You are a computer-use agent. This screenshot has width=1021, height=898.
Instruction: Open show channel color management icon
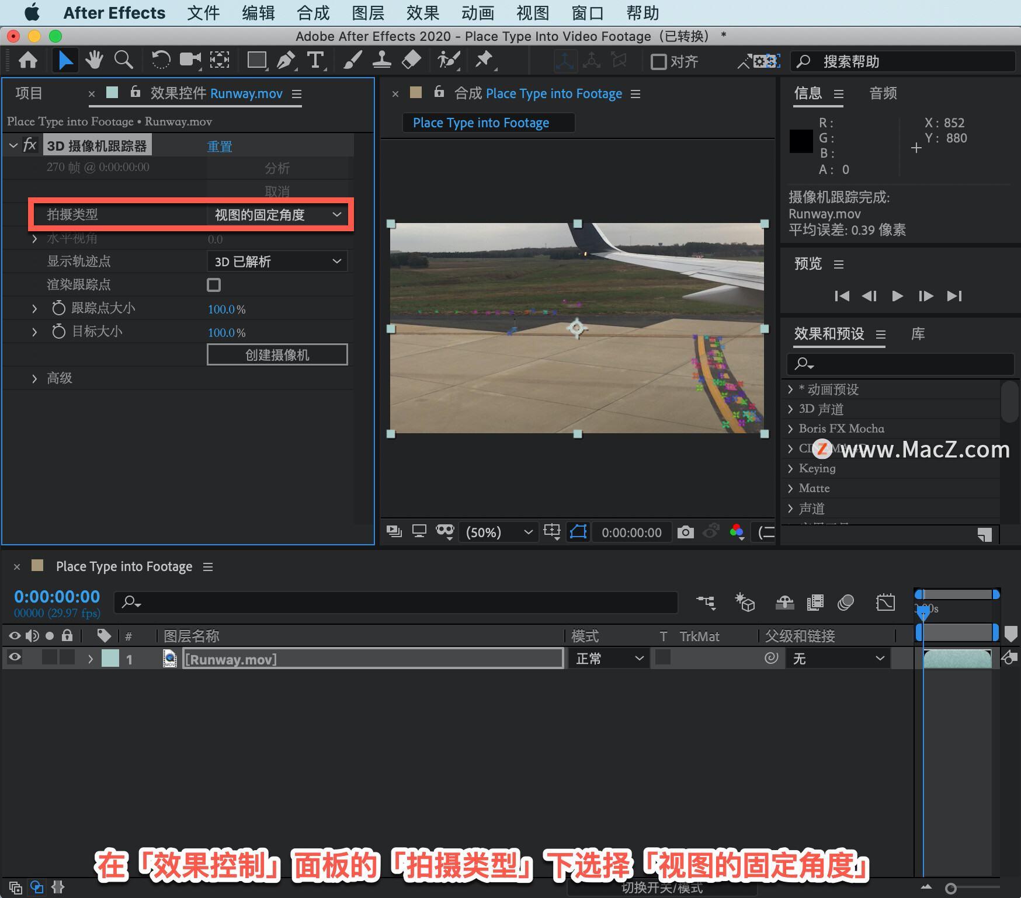[737, 532]
